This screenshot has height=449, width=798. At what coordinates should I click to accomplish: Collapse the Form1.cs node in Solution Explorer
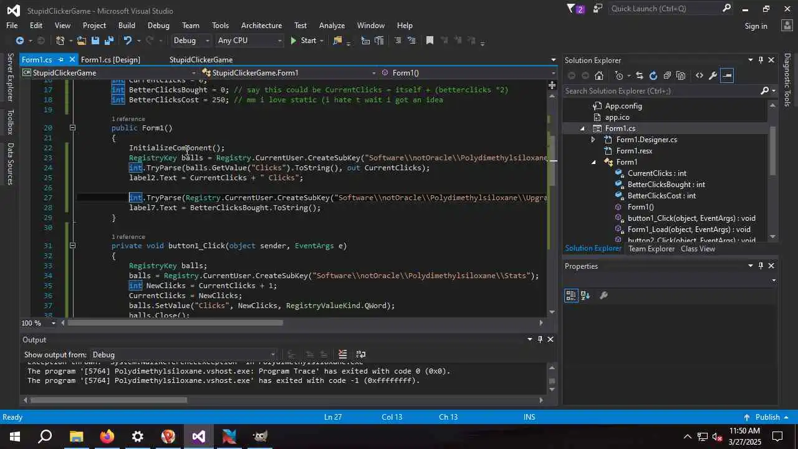coord(582,128)
